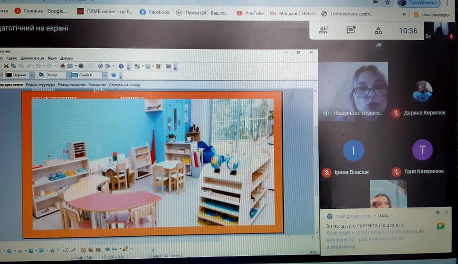Bookmark this page with the star icon

click(x=387, y=2)
